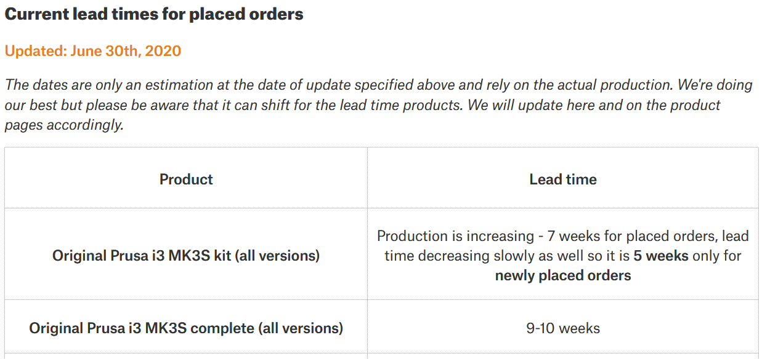
Task: Click the word 'kit' in the first product row
Action: point(221,256)
